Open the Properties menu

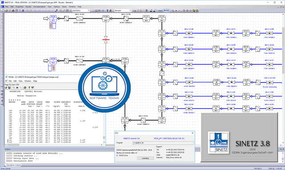coord(20,7)
